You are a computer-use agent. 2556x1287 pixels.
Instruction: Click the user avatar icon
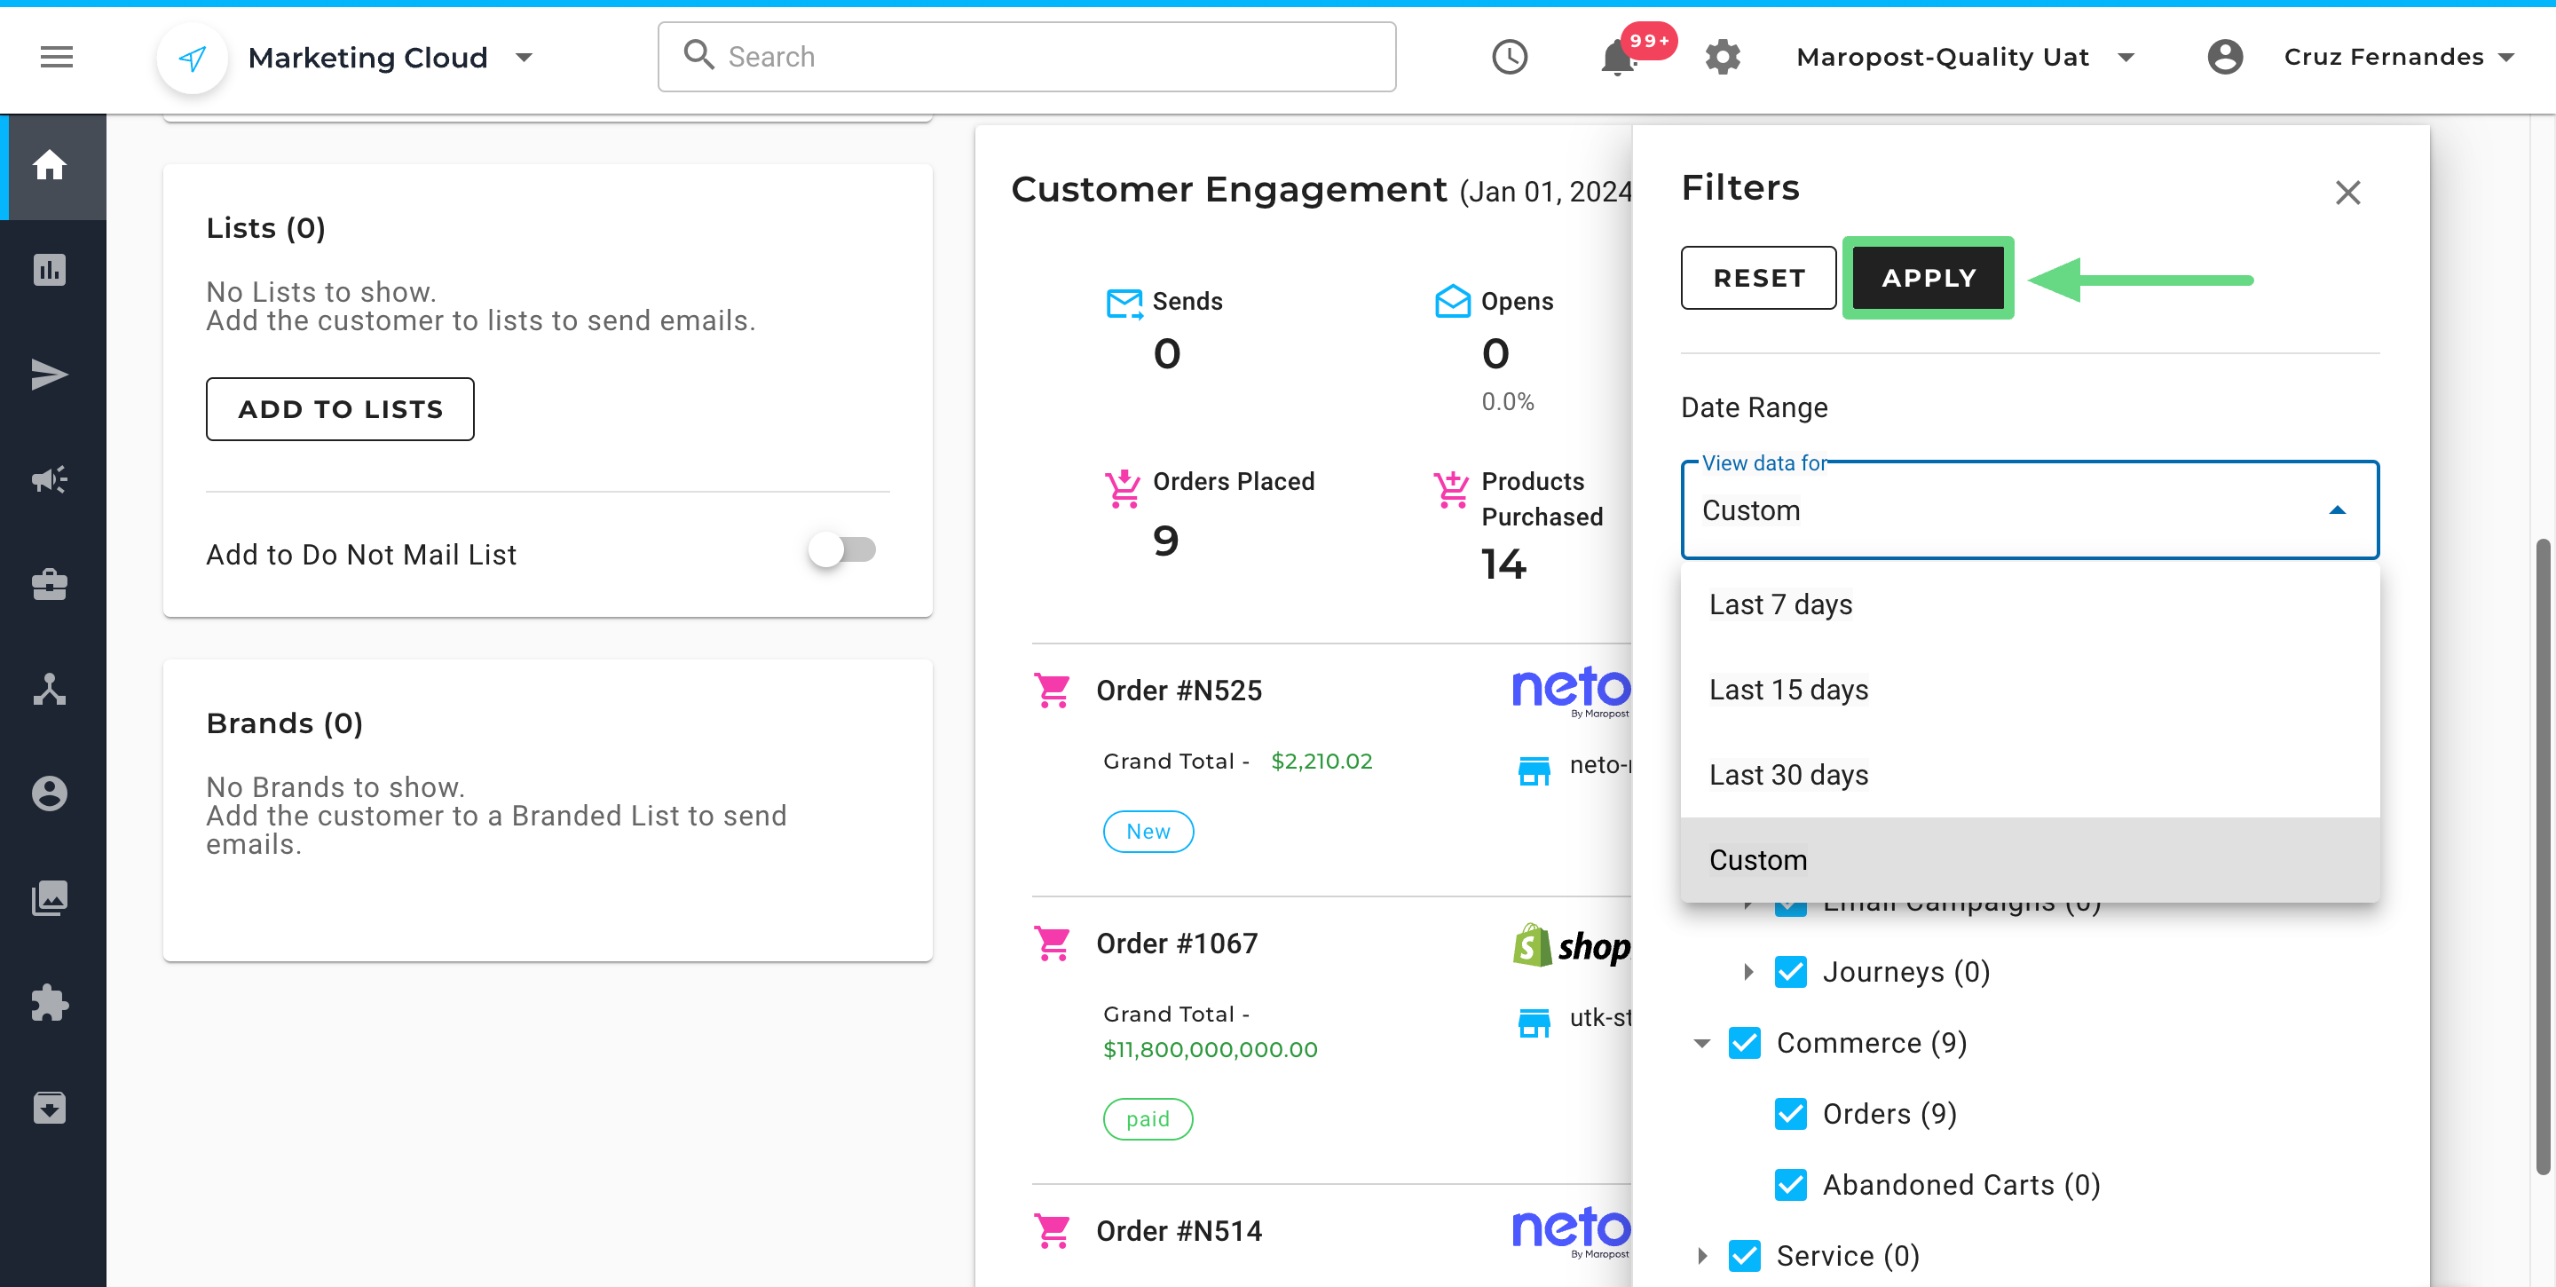[2225, 57]
